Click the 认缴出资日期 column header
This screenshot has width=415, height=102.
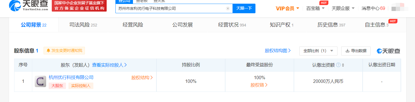pyautogui.click(x=382, y=65)
